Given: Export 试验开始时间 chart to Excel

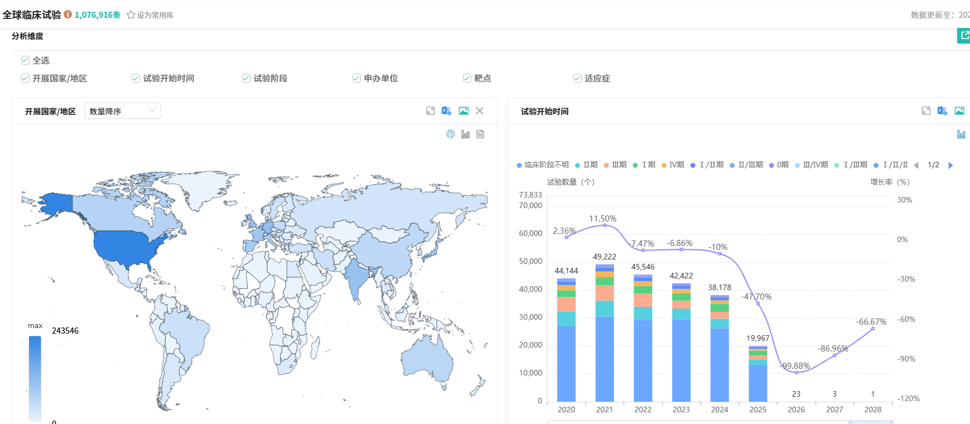Looking at the screenshot, I should (x=942, y=111).
